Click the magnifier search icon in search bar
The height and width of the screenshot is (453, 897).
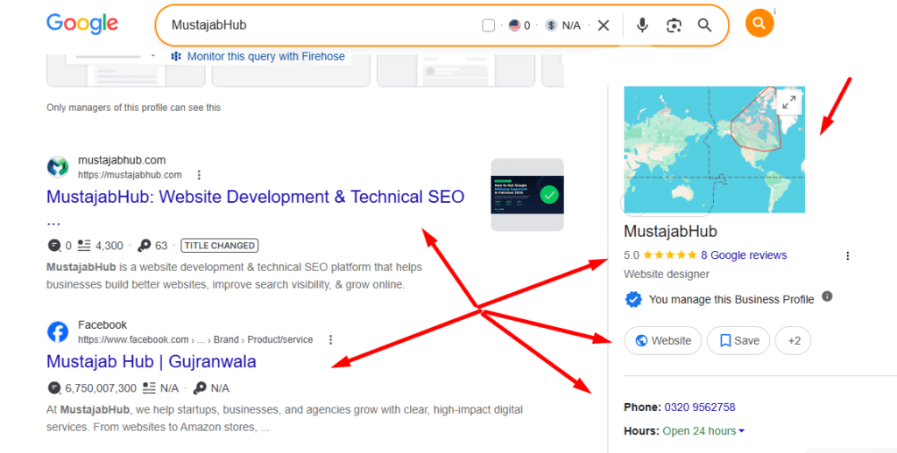[x=705, y=25]
